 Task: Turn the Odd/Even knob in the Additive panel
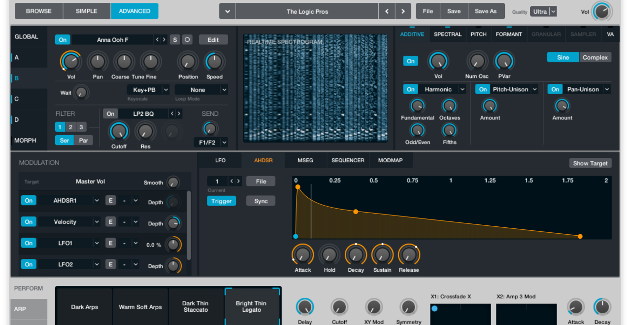417,131
